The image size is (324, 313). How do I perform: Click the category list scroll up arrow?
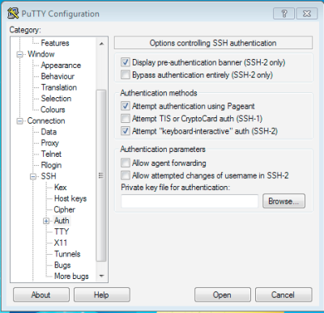[101, 44]
